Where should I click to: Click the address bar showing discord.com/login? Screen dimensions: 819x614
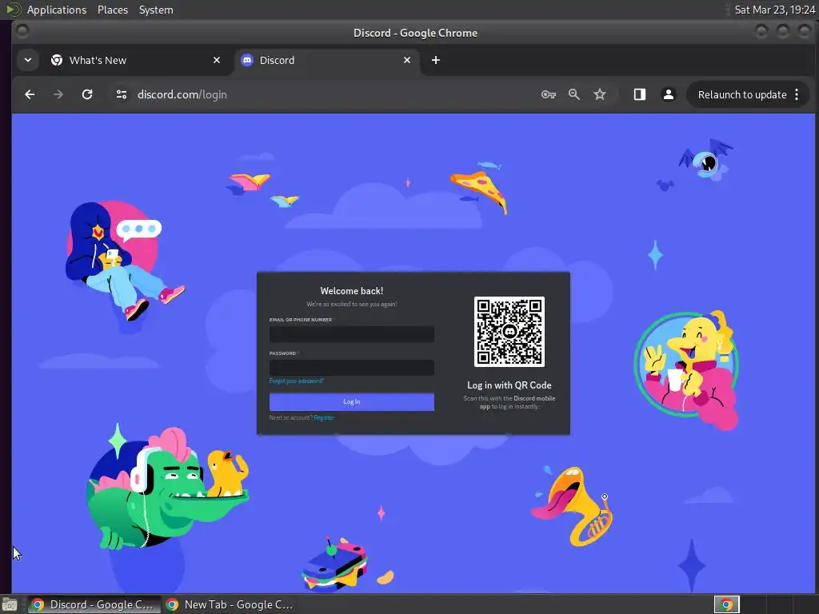(182, 94)
